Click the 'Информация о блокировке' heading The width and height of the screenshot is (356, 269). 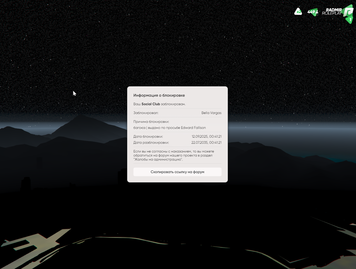pyautogui.click(x=159, y=95)
